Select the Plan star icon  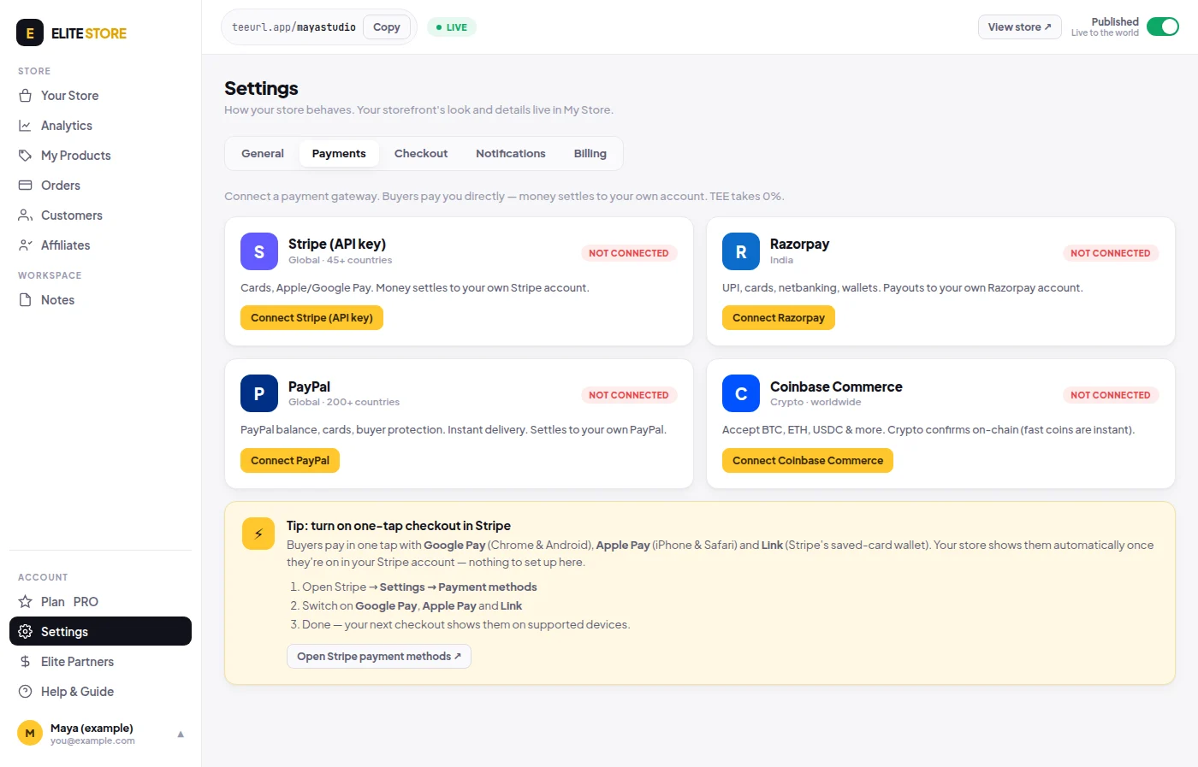pyautogui.click(x=26, y=602)
